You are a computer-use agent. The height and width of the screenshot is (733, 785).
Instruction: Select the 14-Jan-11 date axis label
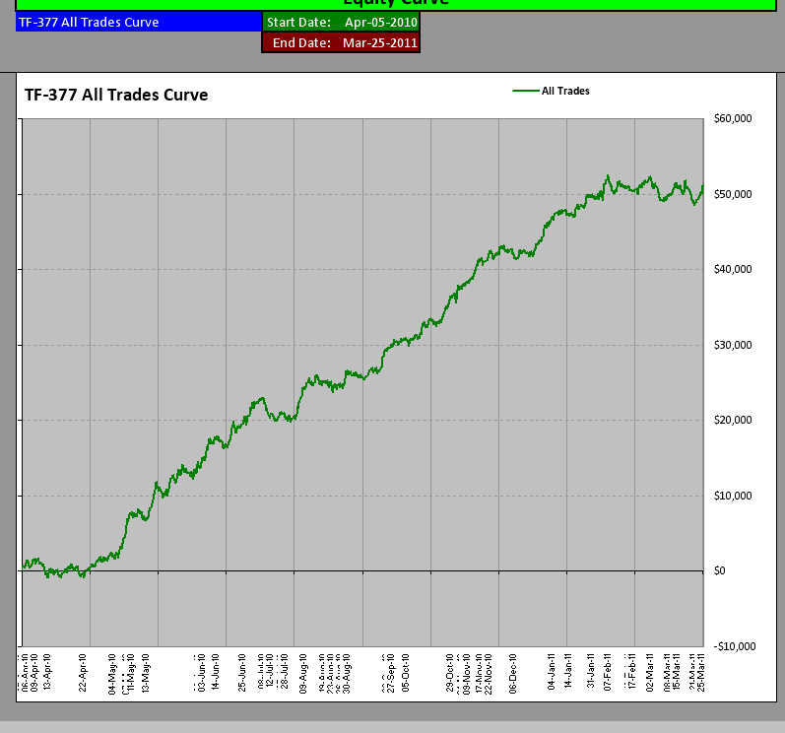[567, 671]
